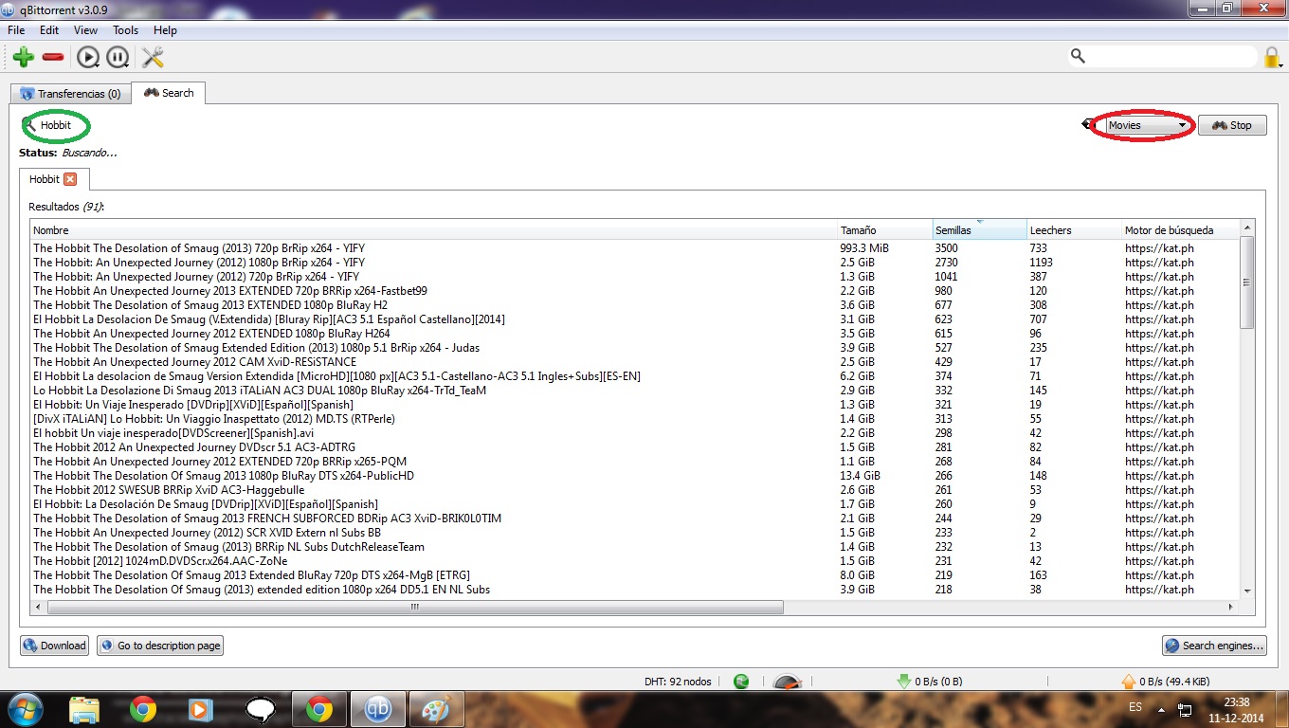The height and width of the screenshot is (728, 1289).
Task: Click the results list scroll up arrow
Action: tap(1247, 227)
